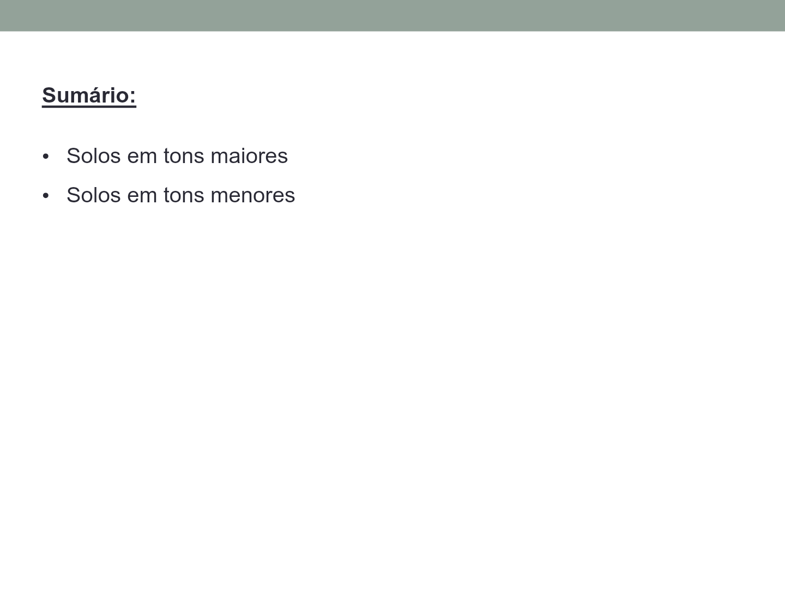The height and width of the screenshot is (589, 785).
Task: Click the gray-green header bar at top
Action: pos(392,15)
